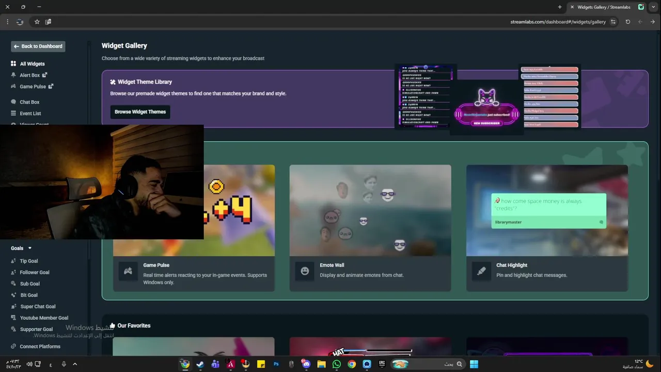Open Chat Box in the sidebar

tap(29, 102)
